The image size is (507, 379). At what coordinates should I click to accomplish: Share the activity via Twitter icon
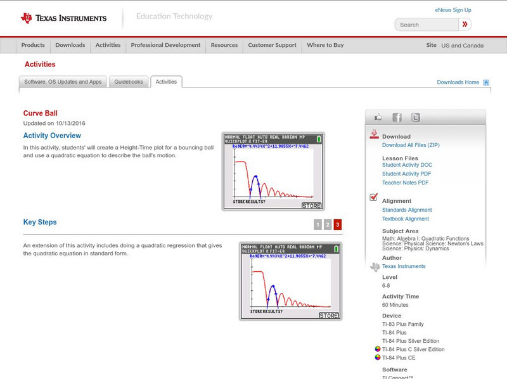pyautogui.click(x=415, y=117)
